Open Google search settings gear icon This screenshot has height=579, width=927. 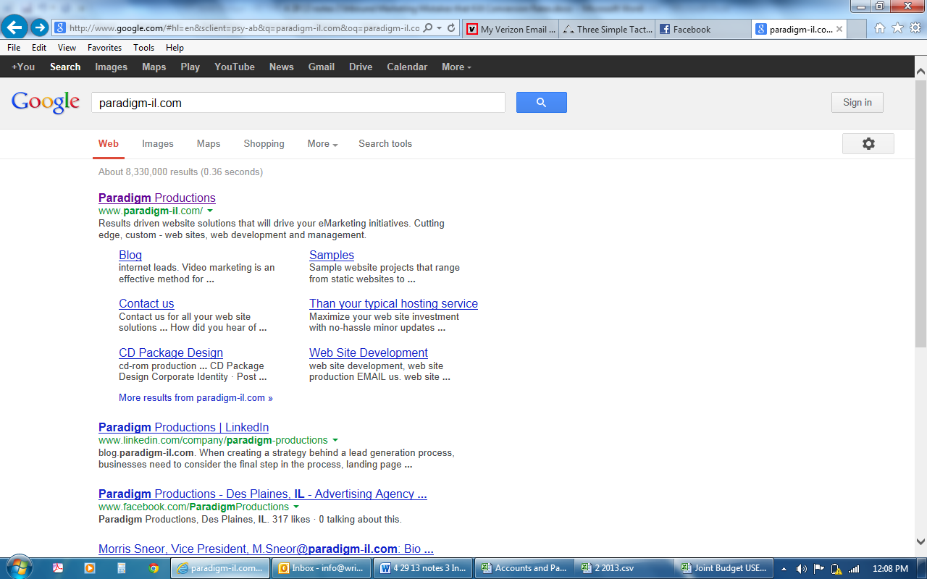coord(868,144)
